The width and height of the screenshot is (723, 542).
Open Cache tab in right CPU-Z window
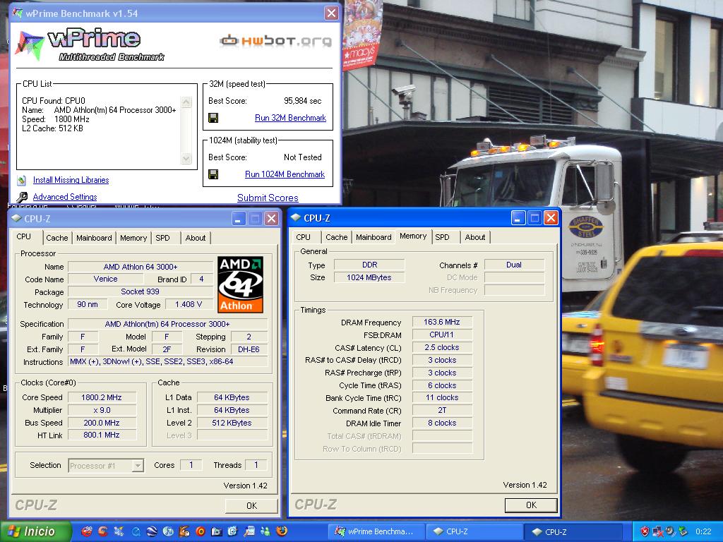pyautogui.click(x=336, y=237)
